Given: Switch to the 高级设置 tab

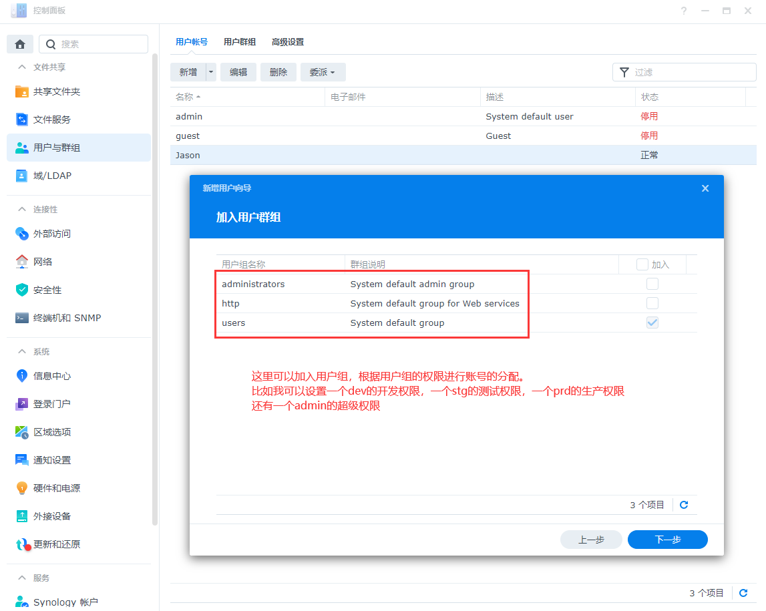Looking at the screenshot, I should [x=288, y=42].
